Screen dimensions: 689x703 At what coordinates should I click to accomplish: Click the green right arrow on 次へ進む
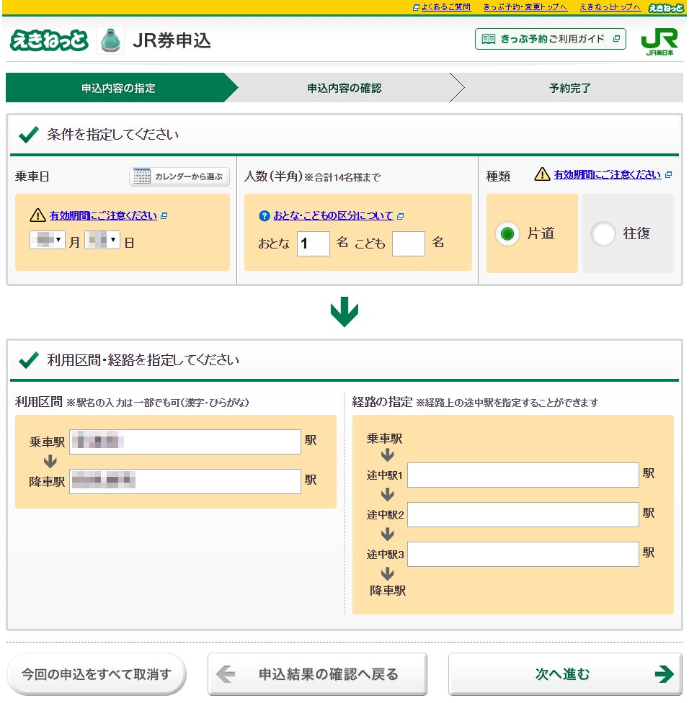click(x=664, y=673)
